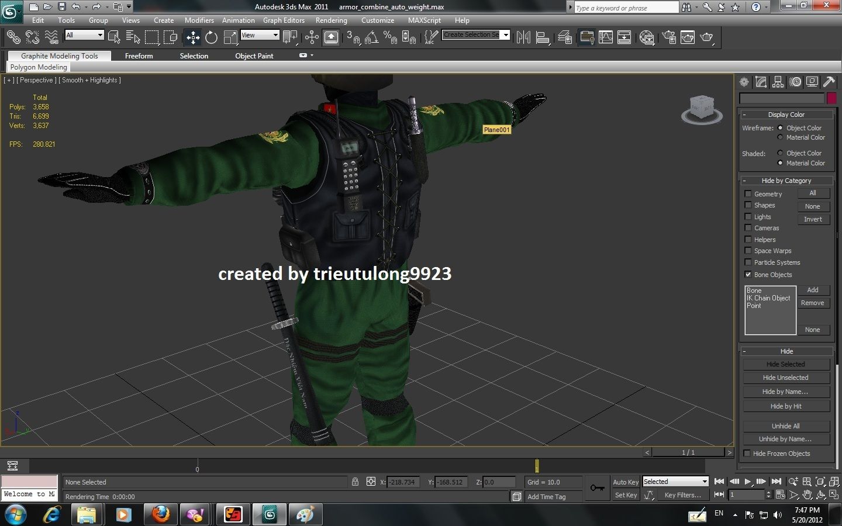Screen dimensions: 842x526
Task: Click the Unlink Selection icon
Action: [x=32, y=37]
